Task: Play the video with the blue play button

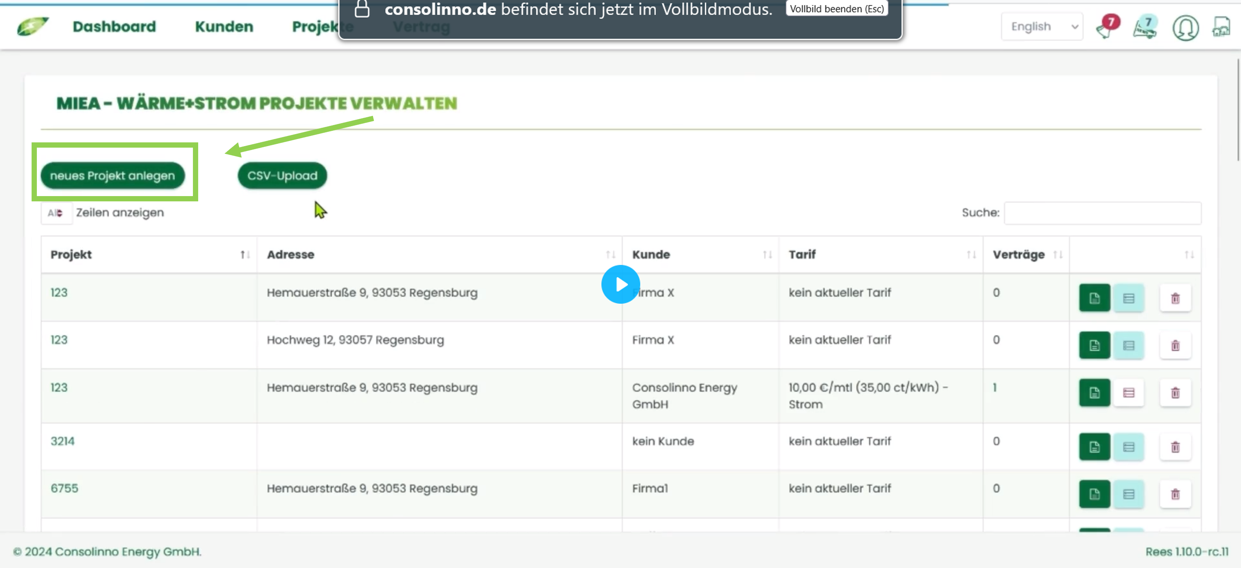Action: click(x=620, y=284)
